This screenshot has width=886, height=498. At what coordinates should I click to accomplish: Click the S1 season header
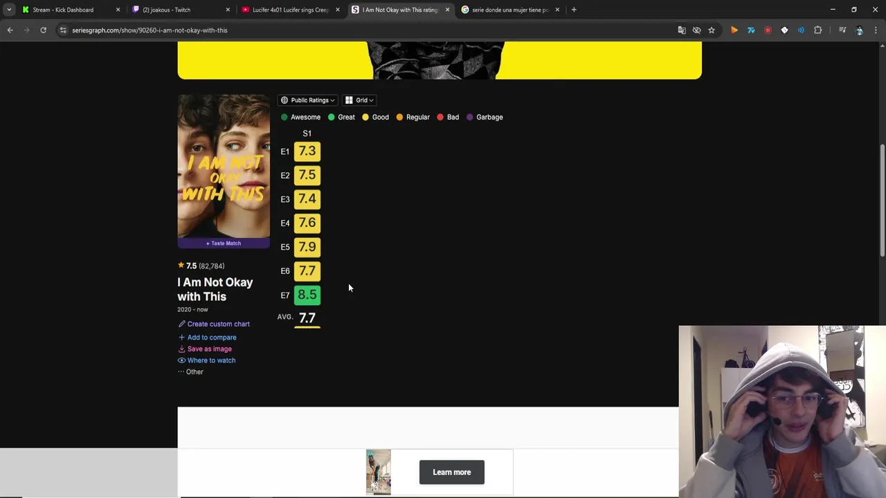(307, 133)
